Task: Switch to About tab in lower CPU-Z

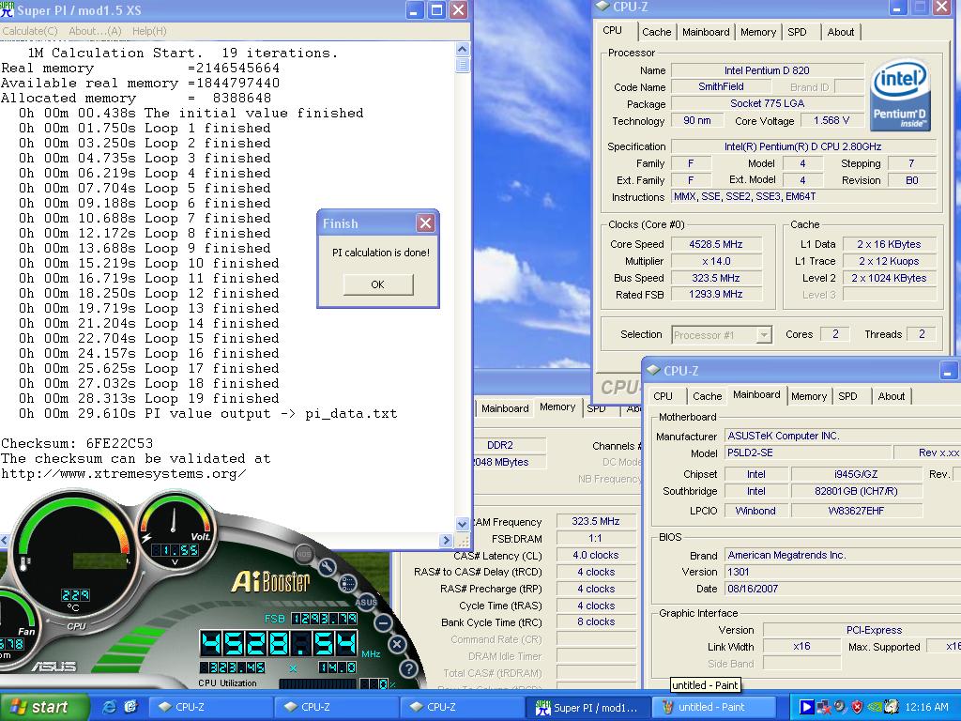Action: click(x=892, y=396)
